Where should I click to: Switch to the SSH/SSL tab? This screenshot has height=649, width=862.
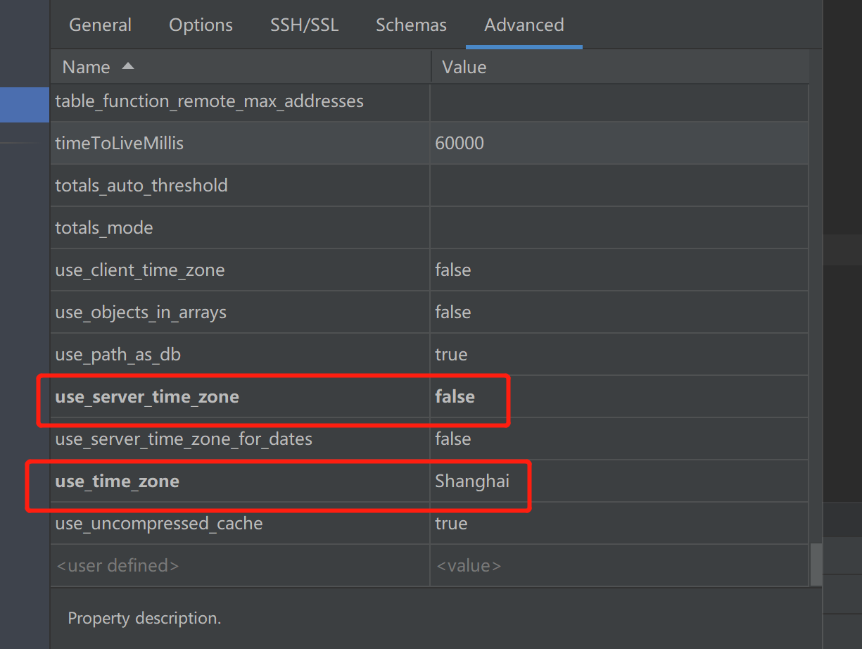(x=304, y=25)
